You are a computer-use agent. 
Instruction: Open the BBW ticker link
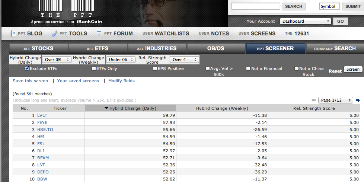tap(42, 179)
